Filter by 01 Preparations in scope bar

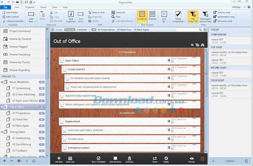(x=106, y=29)
